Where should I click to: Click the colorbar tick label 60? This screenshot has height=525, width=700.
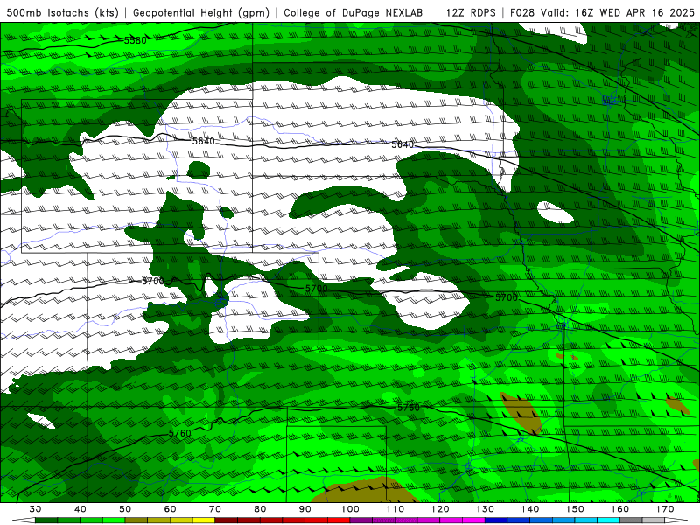[x=170, y=509]
